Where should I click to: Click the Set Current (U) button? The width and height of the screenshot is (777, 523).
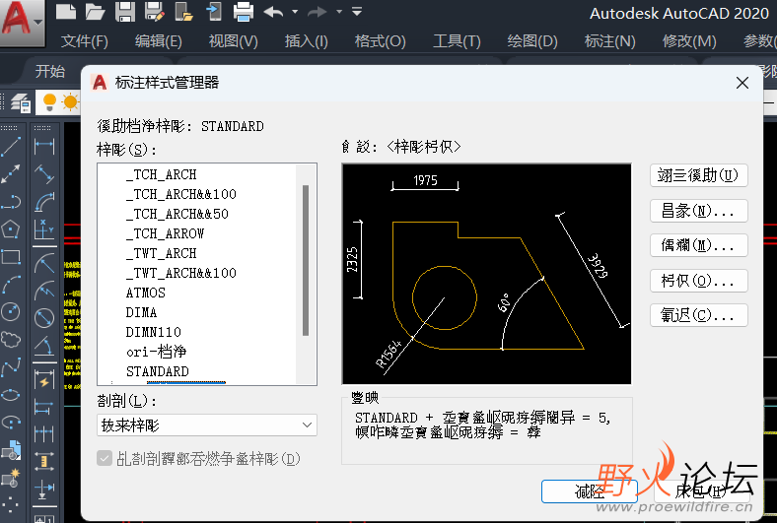[699, 175]
